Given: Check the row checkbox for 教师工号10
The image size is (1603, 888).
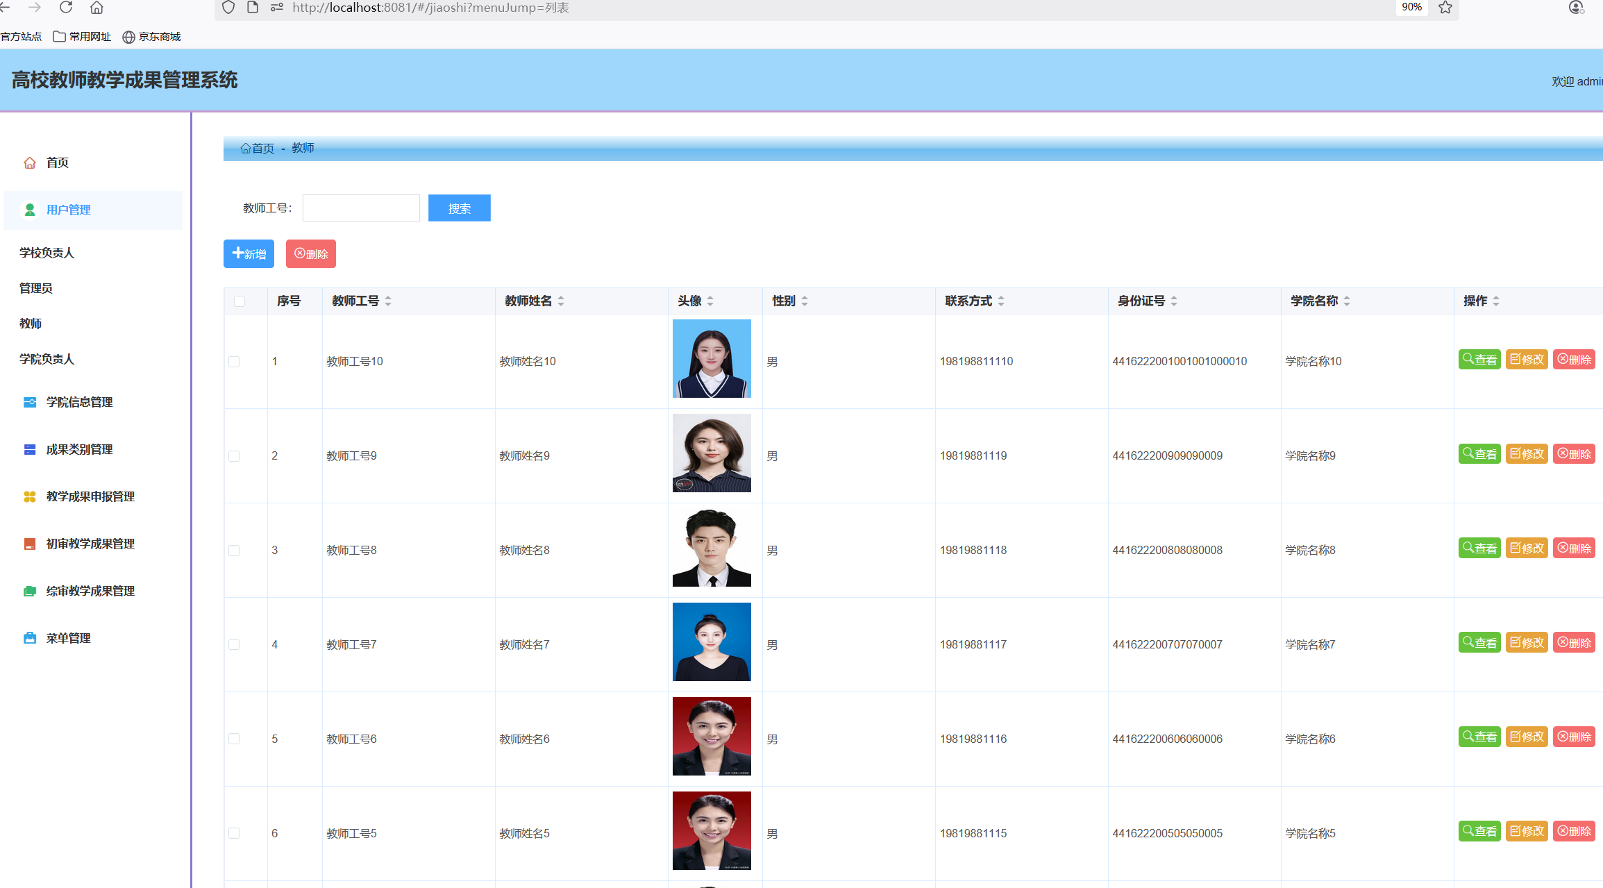Looking at the screenshot, I should [x=234, y=362].
